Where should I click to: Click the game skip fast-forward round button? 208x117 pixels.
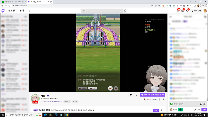pyautogui.click(x=110, y=88)
